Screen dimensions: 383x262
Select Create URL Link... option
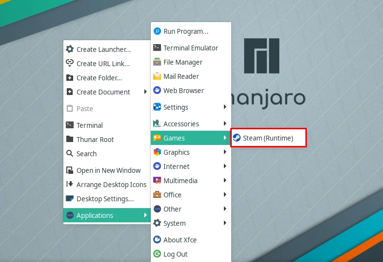pyautogui.click(x=107, y=63)
